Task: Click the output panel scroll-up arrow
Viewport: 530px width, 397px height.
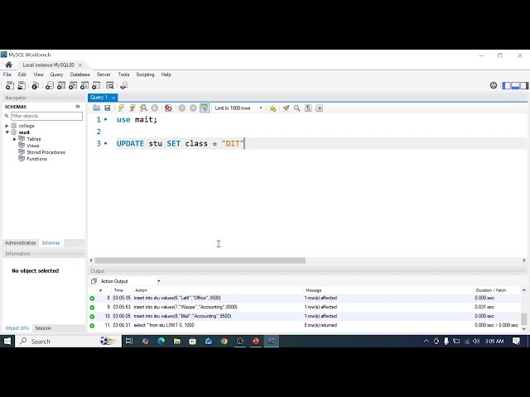Action: coord(524,290)
